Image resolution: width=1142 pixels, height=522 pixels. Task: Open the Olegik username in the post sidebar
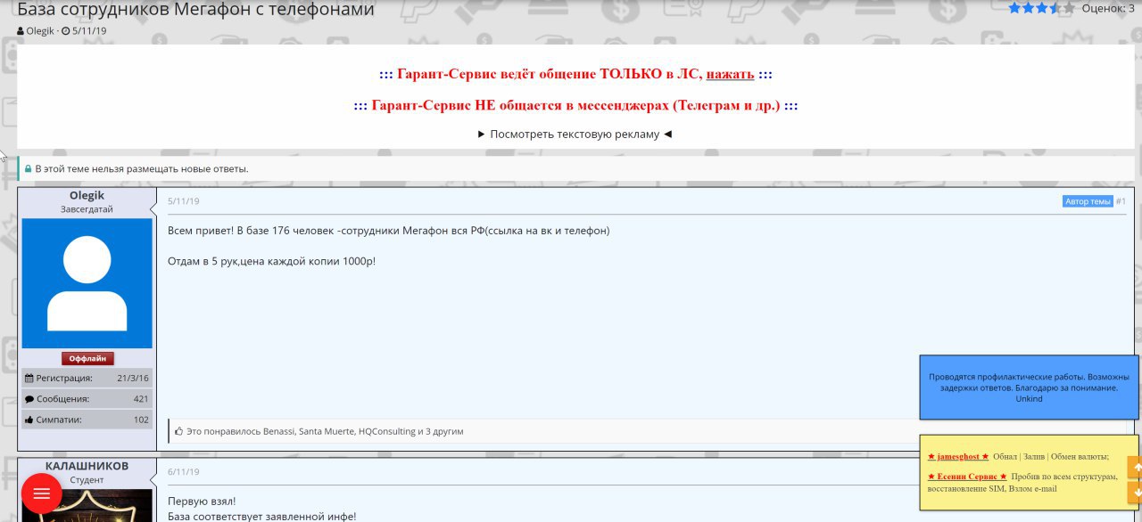tap(87, 195)
